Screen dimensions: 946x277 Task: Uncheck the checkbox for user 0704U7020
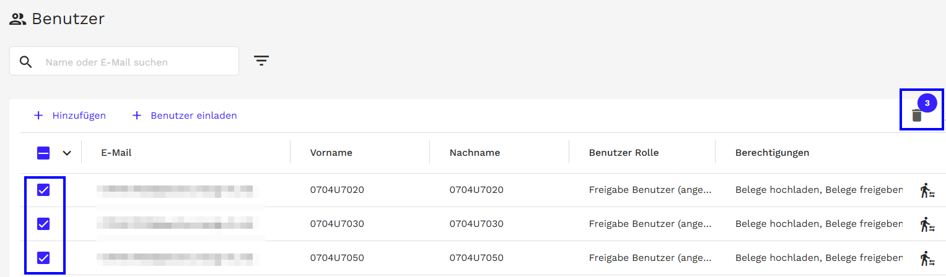coord(43,190)
